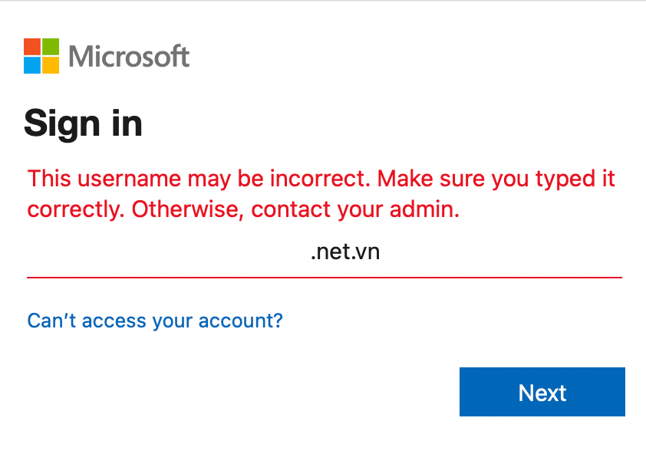The width and height of the screenshot is (646, 454).
Task: Click the .net.vn text in the username field
Action: point(345,252)
